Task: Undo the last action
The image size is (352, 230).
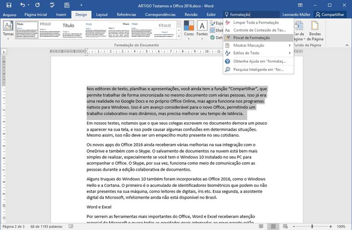Action: [x=23, y=5]
